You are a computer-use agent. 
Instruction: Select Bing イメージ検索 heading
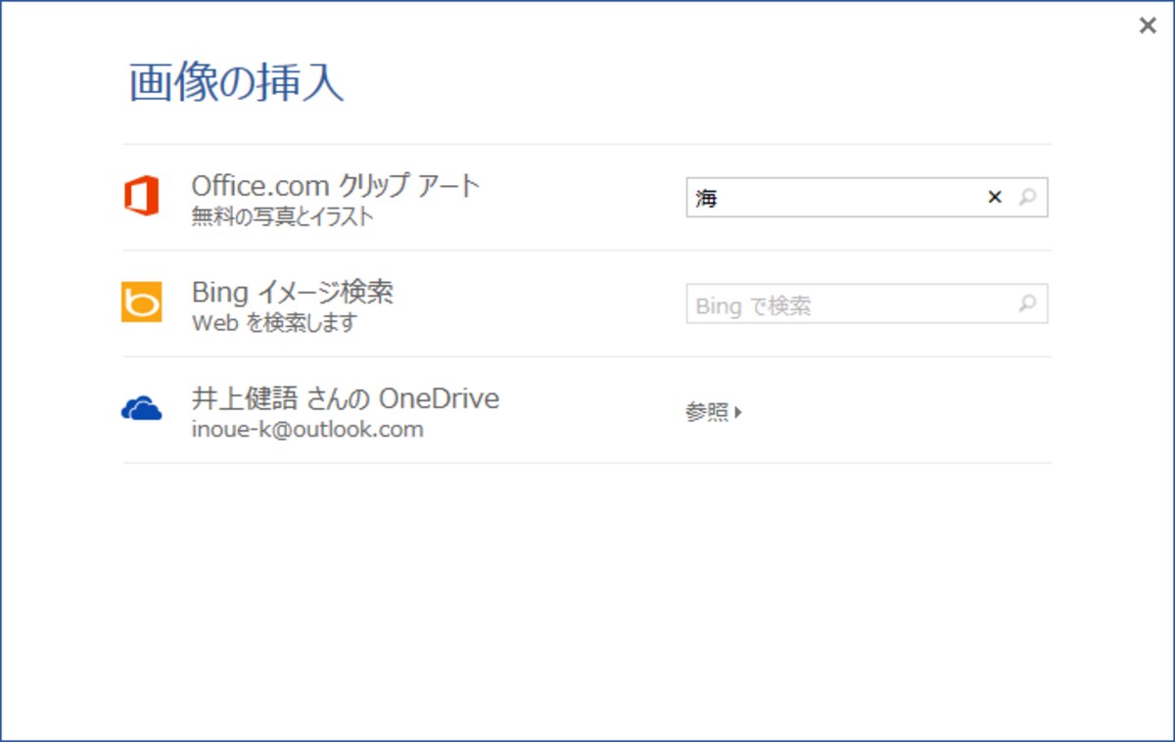click(x=292, y=292)
